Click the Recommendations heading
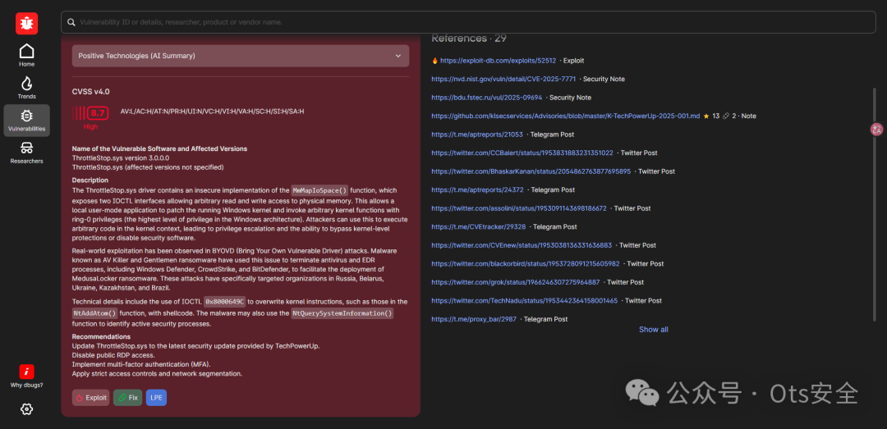The height and width of the screenshot is (429, 887). click(101, 336)
